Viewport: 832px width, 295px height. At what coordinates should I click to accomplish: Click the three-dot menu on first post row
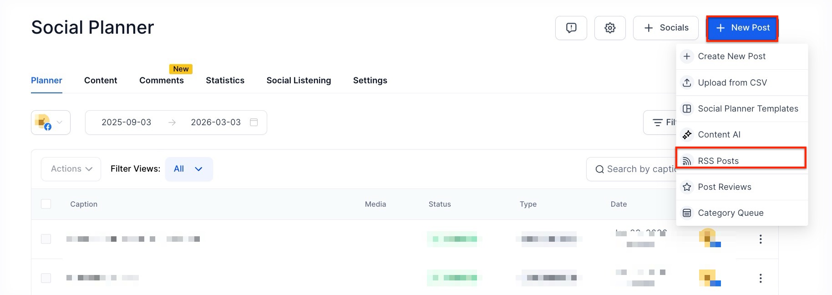[x=760, y=239]
